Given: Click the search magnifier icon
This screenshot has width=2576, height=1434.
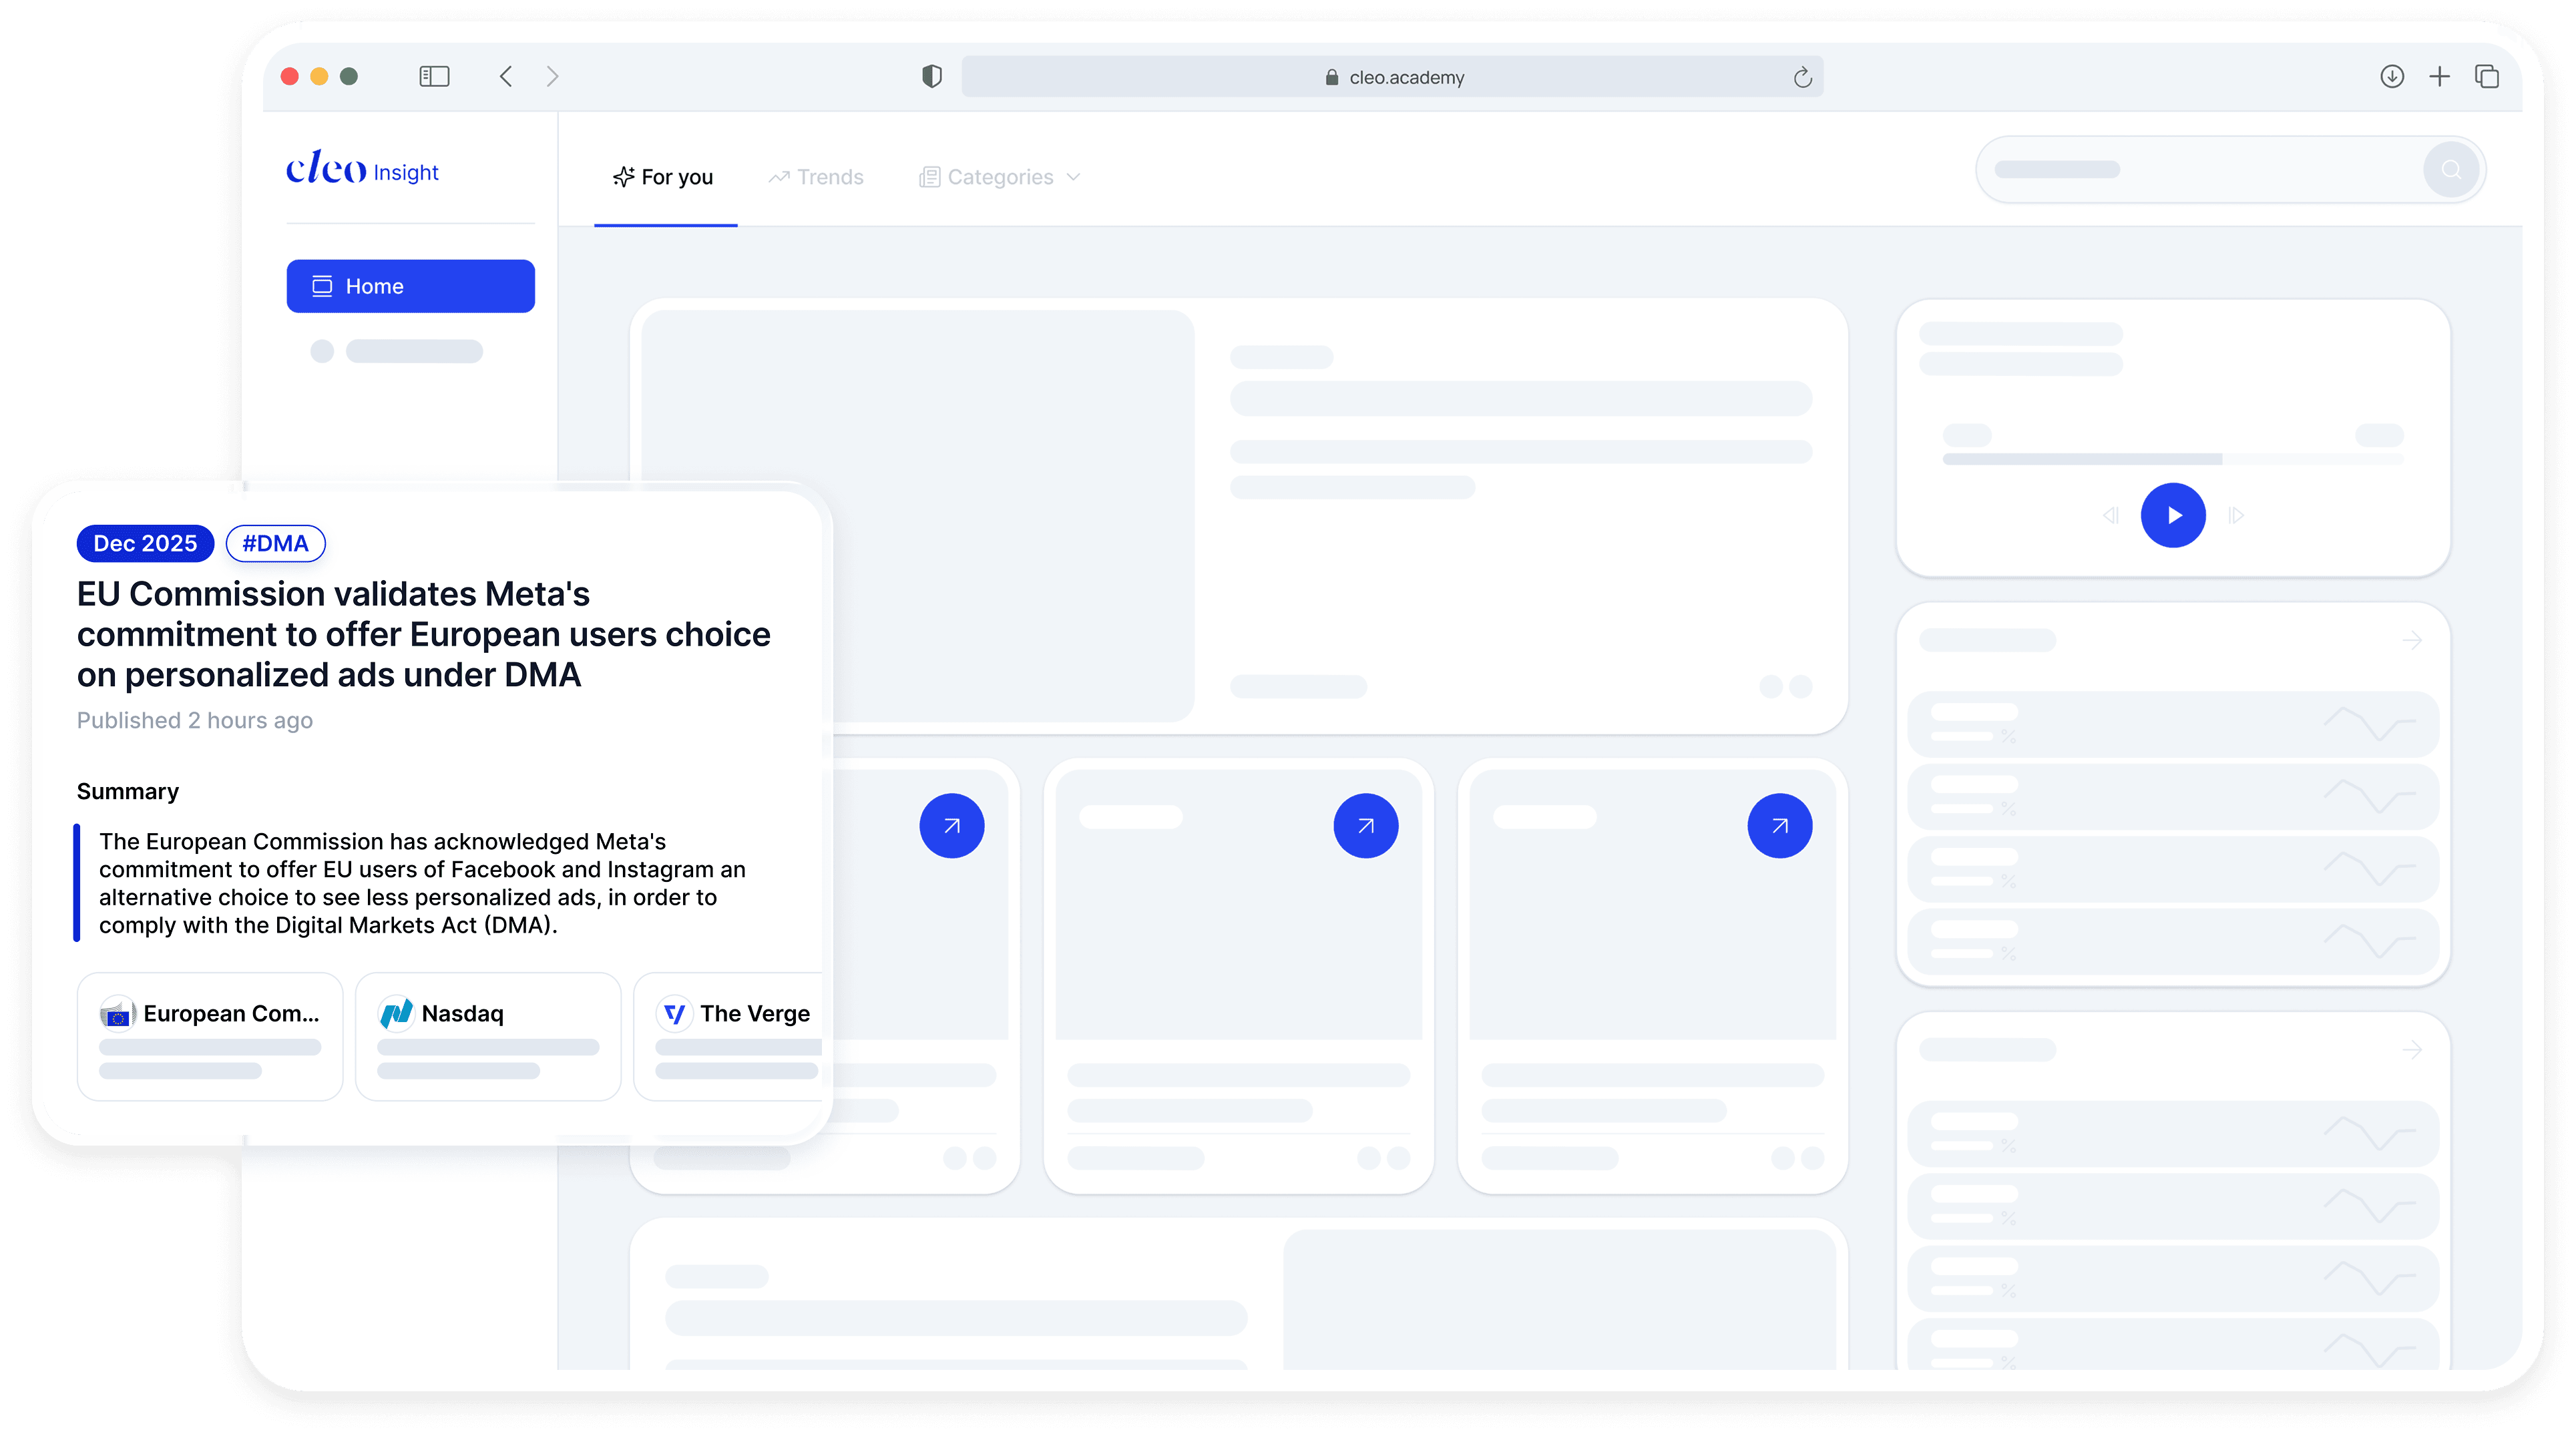Looking at the screenshot, I should point(2450,170).
